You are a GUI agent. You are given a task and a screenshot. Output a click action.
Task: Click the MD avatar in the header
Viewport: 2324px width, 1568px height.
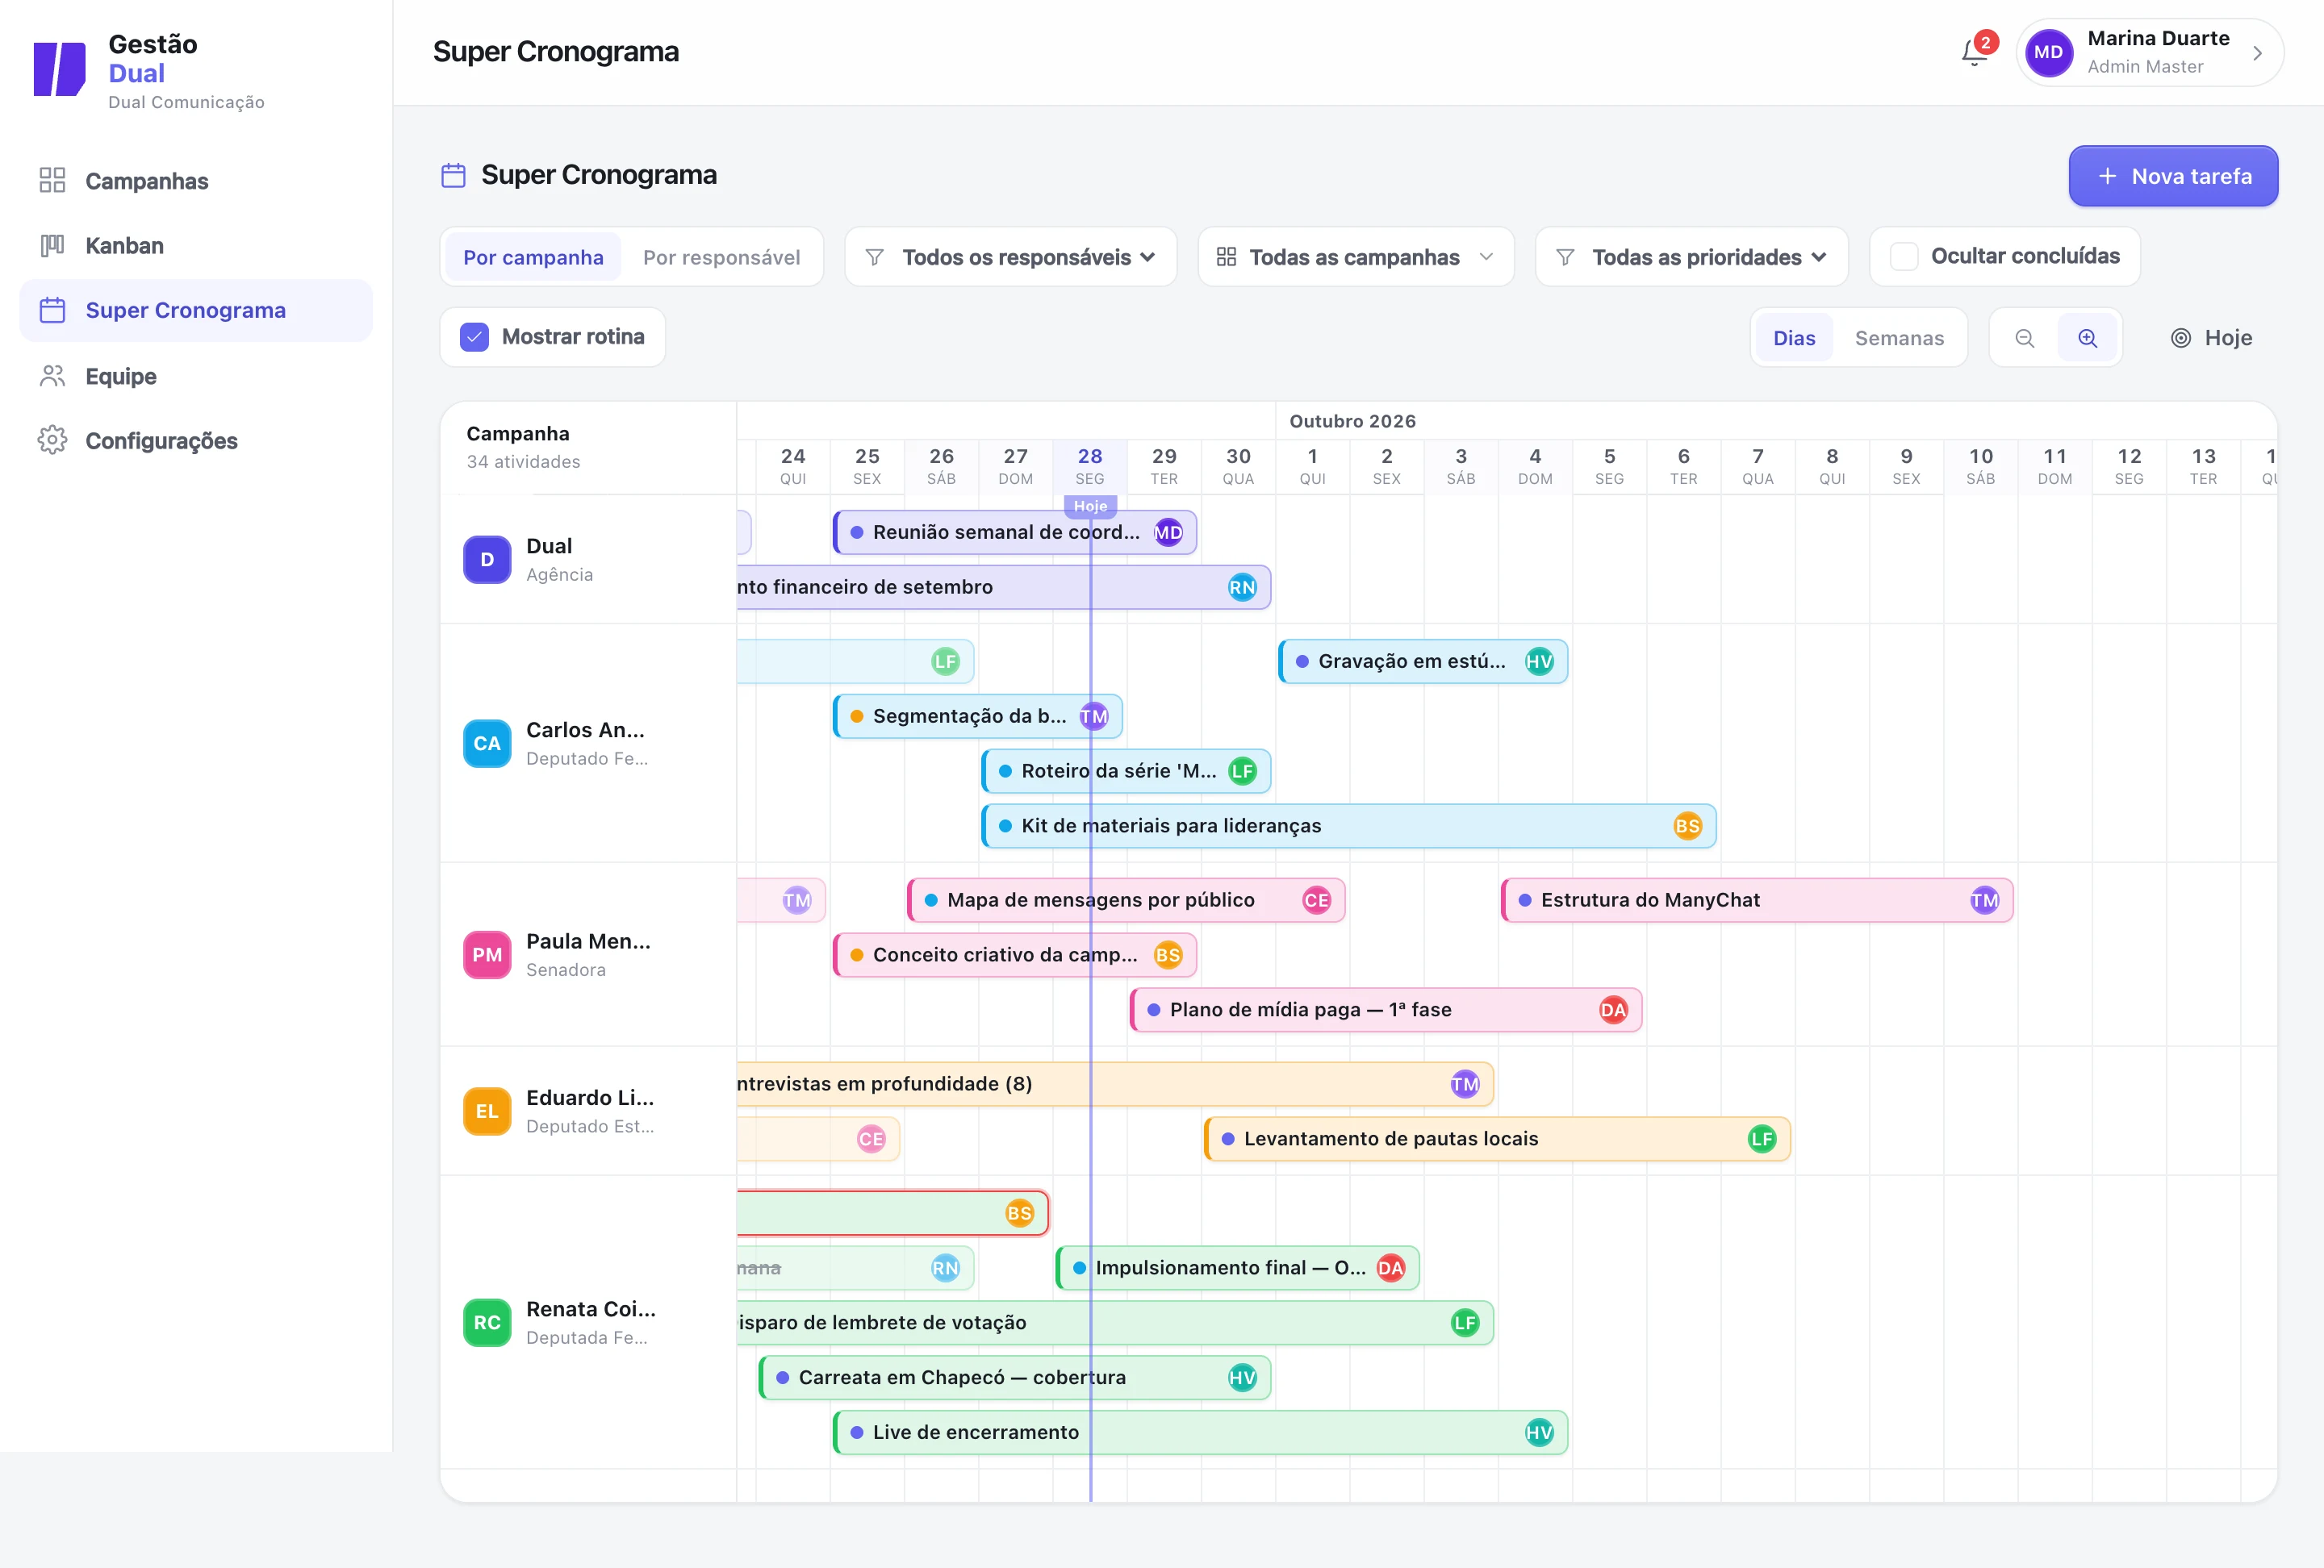2048,52
